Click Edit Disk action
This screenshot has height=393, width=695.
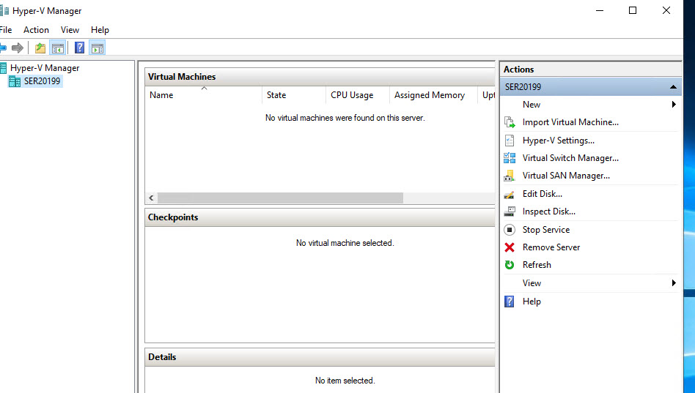pyautogui.click(x=542, y=194)
